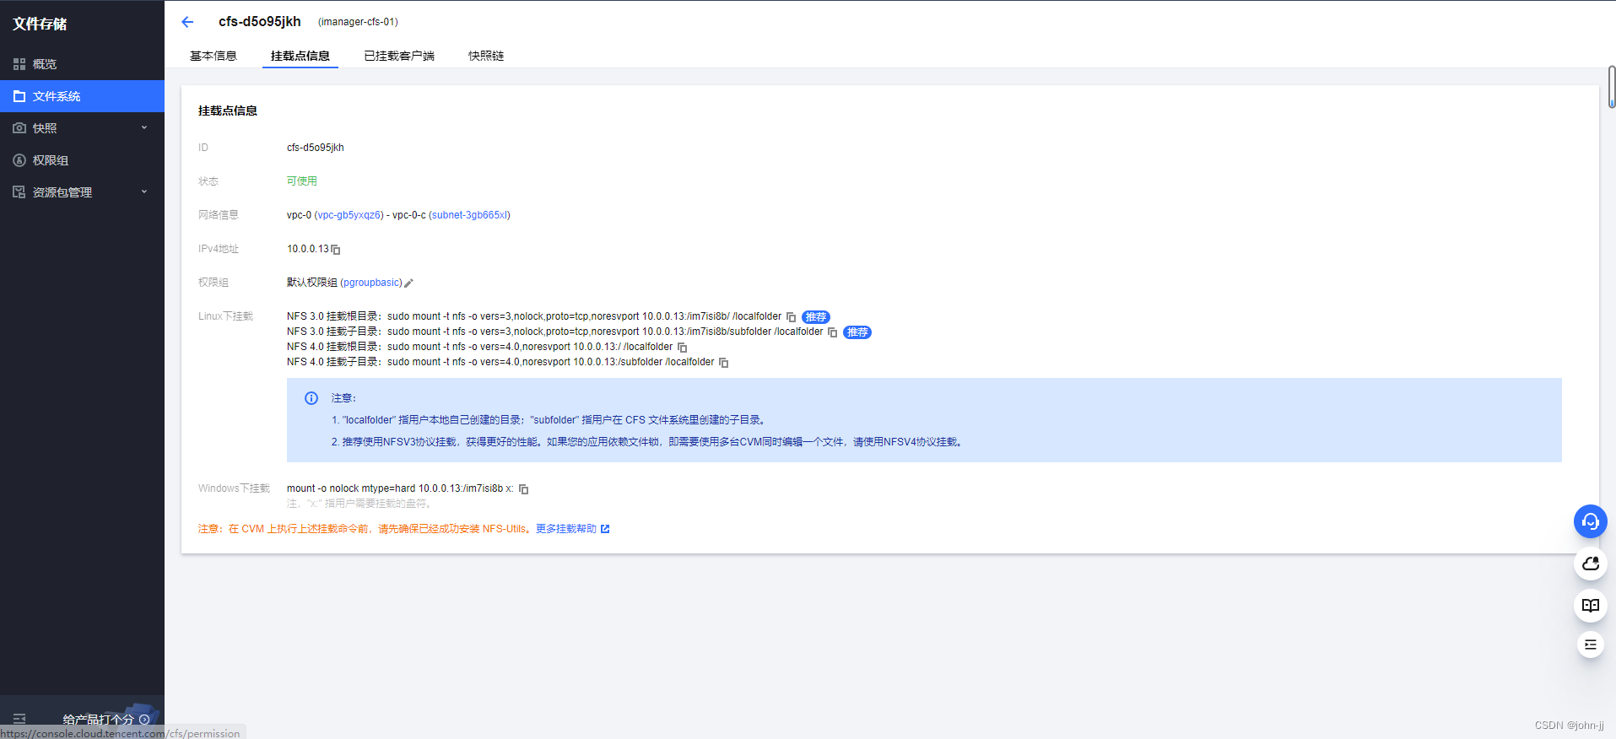
Task: Open the subnet-3gb665xl link
Action: coord(470,215)
